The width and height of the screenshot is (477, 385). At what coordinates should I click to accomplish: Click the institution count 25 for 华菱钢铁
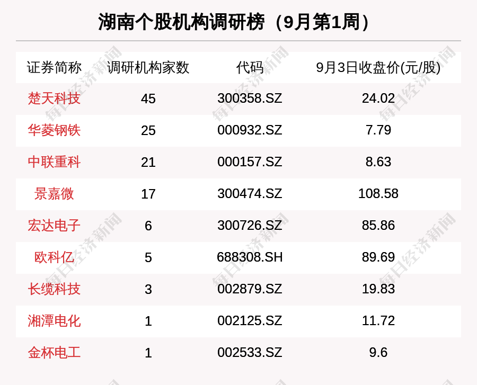coord(148,131)
